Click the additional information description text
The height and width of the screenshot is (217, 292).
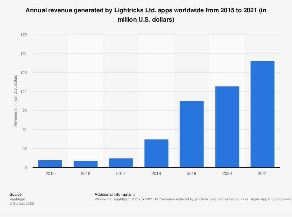(193, 199)
